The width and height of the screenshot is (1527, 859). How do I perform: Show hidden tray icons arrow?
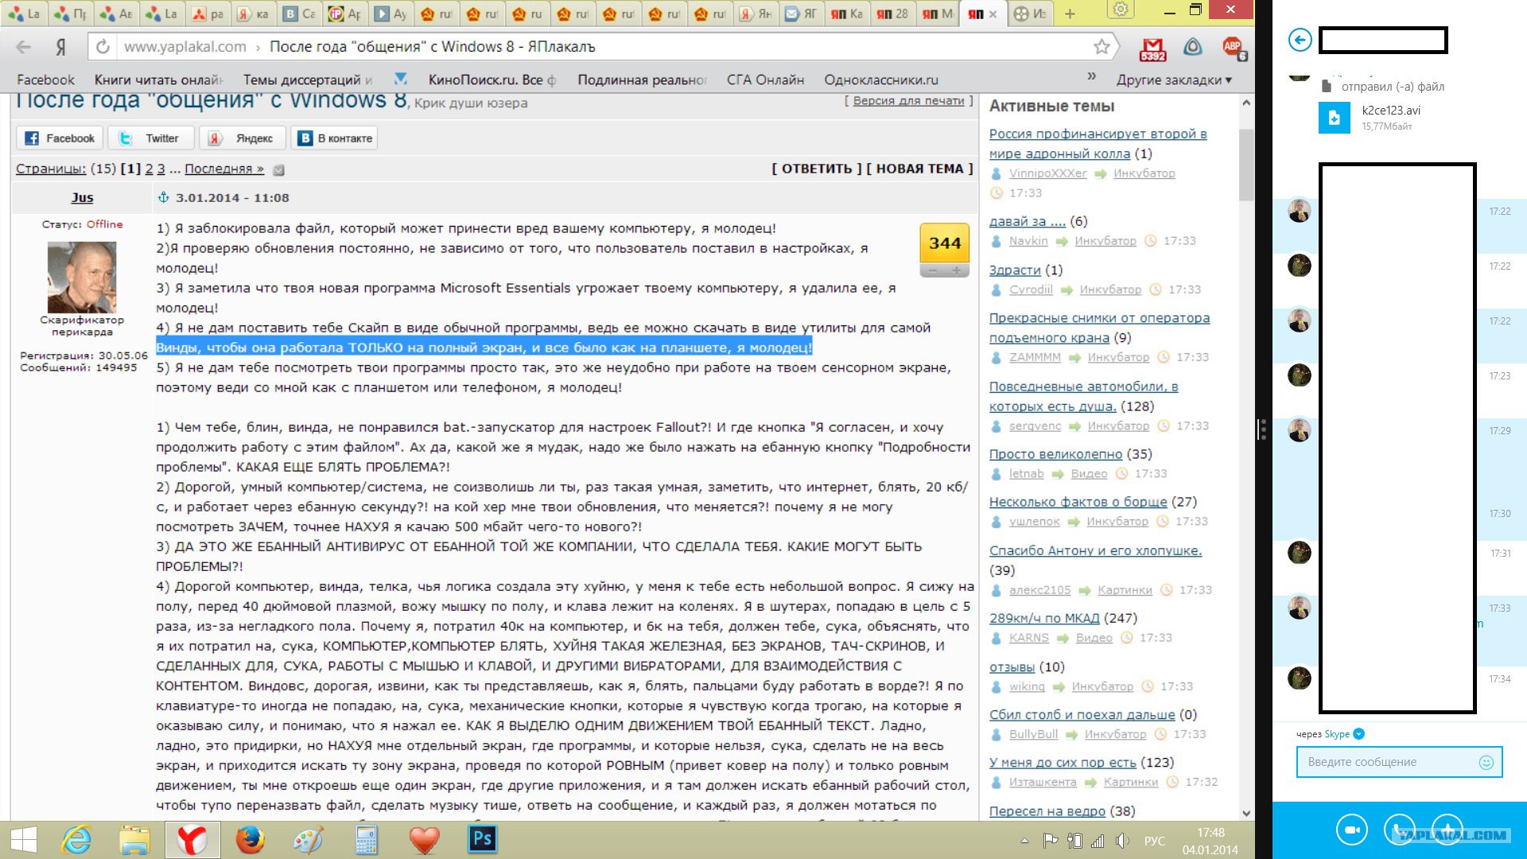pyautogui.click(x=1024, y=841)
